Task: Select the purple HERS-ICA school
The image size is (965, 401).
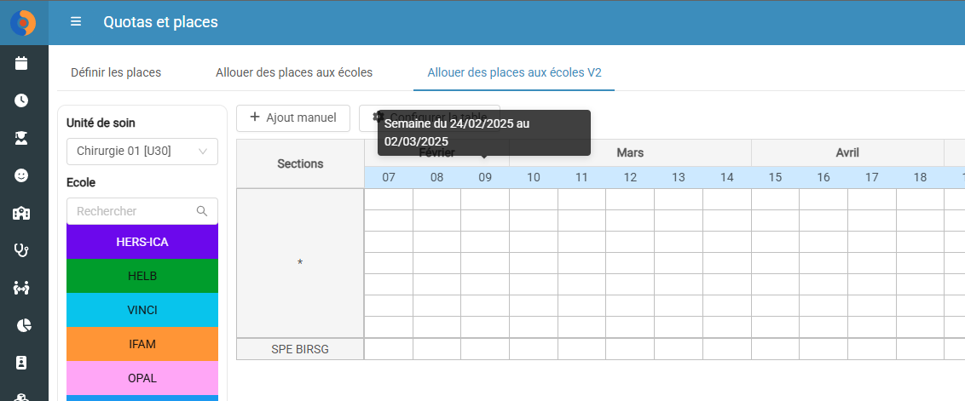Action: (x=142, y=242)
